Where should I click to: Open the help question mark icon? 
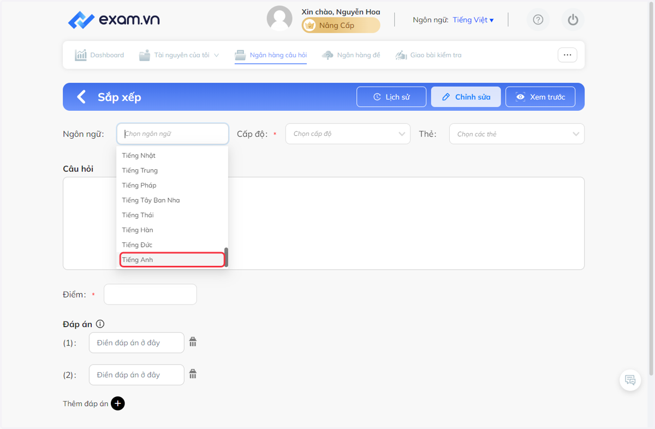click(x=538, y=20)
